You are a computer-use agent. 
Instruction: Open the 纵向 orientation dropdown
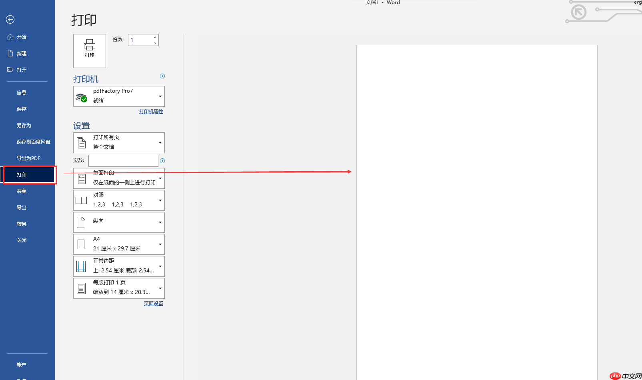119,222
